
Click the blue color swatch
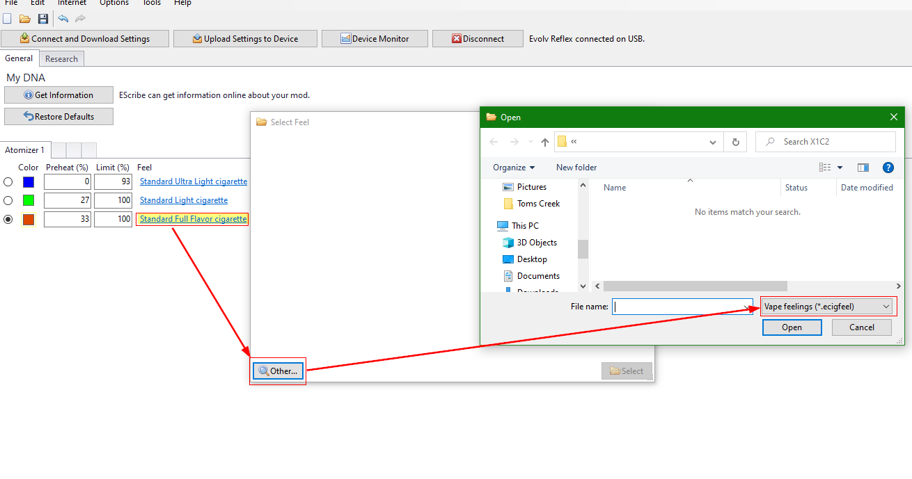[29, 182]
